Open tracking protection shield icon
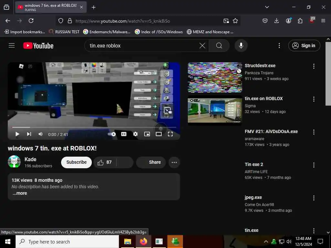Screen dimensions: 331x248 point(61,21)
